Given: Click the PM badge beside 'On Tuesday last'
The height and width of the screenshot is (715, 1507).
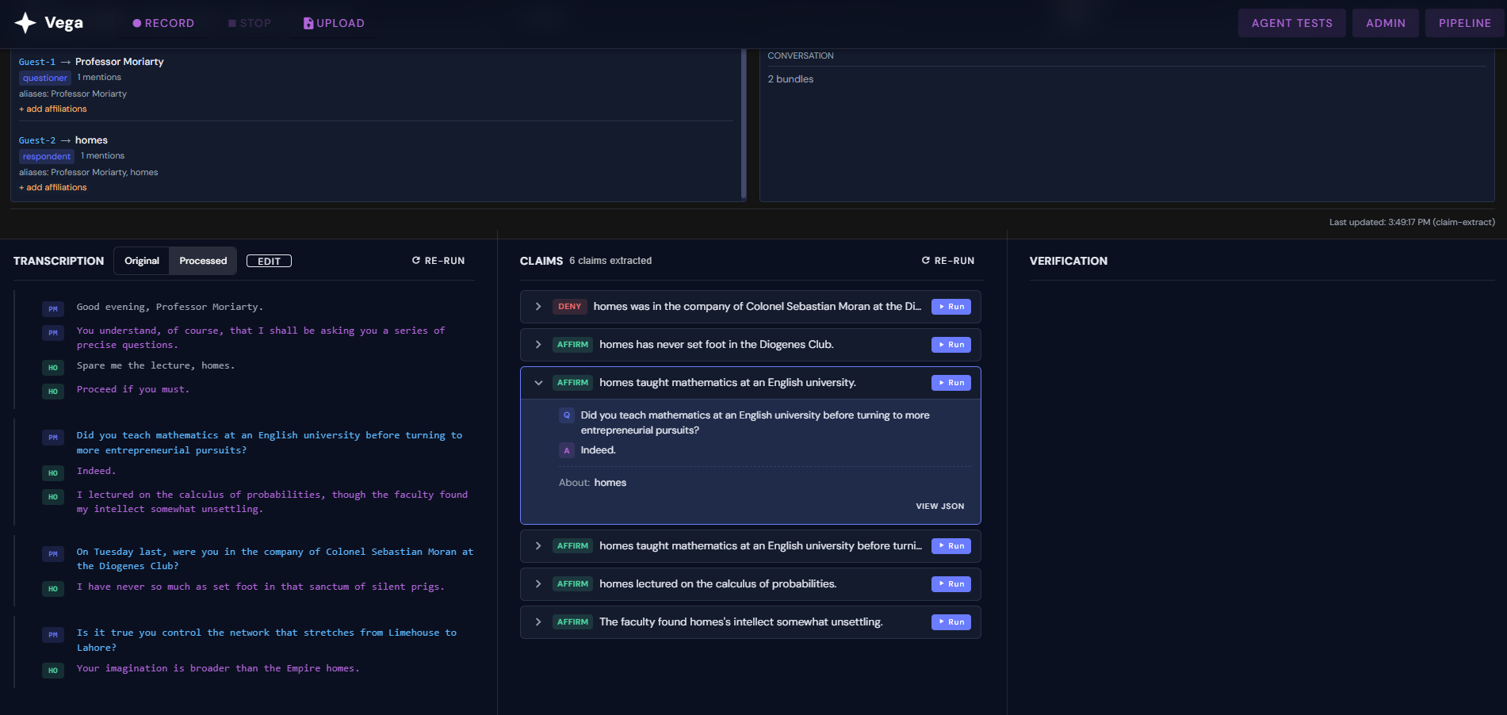Looking at the screenshot, I should [x=53, y=554].
